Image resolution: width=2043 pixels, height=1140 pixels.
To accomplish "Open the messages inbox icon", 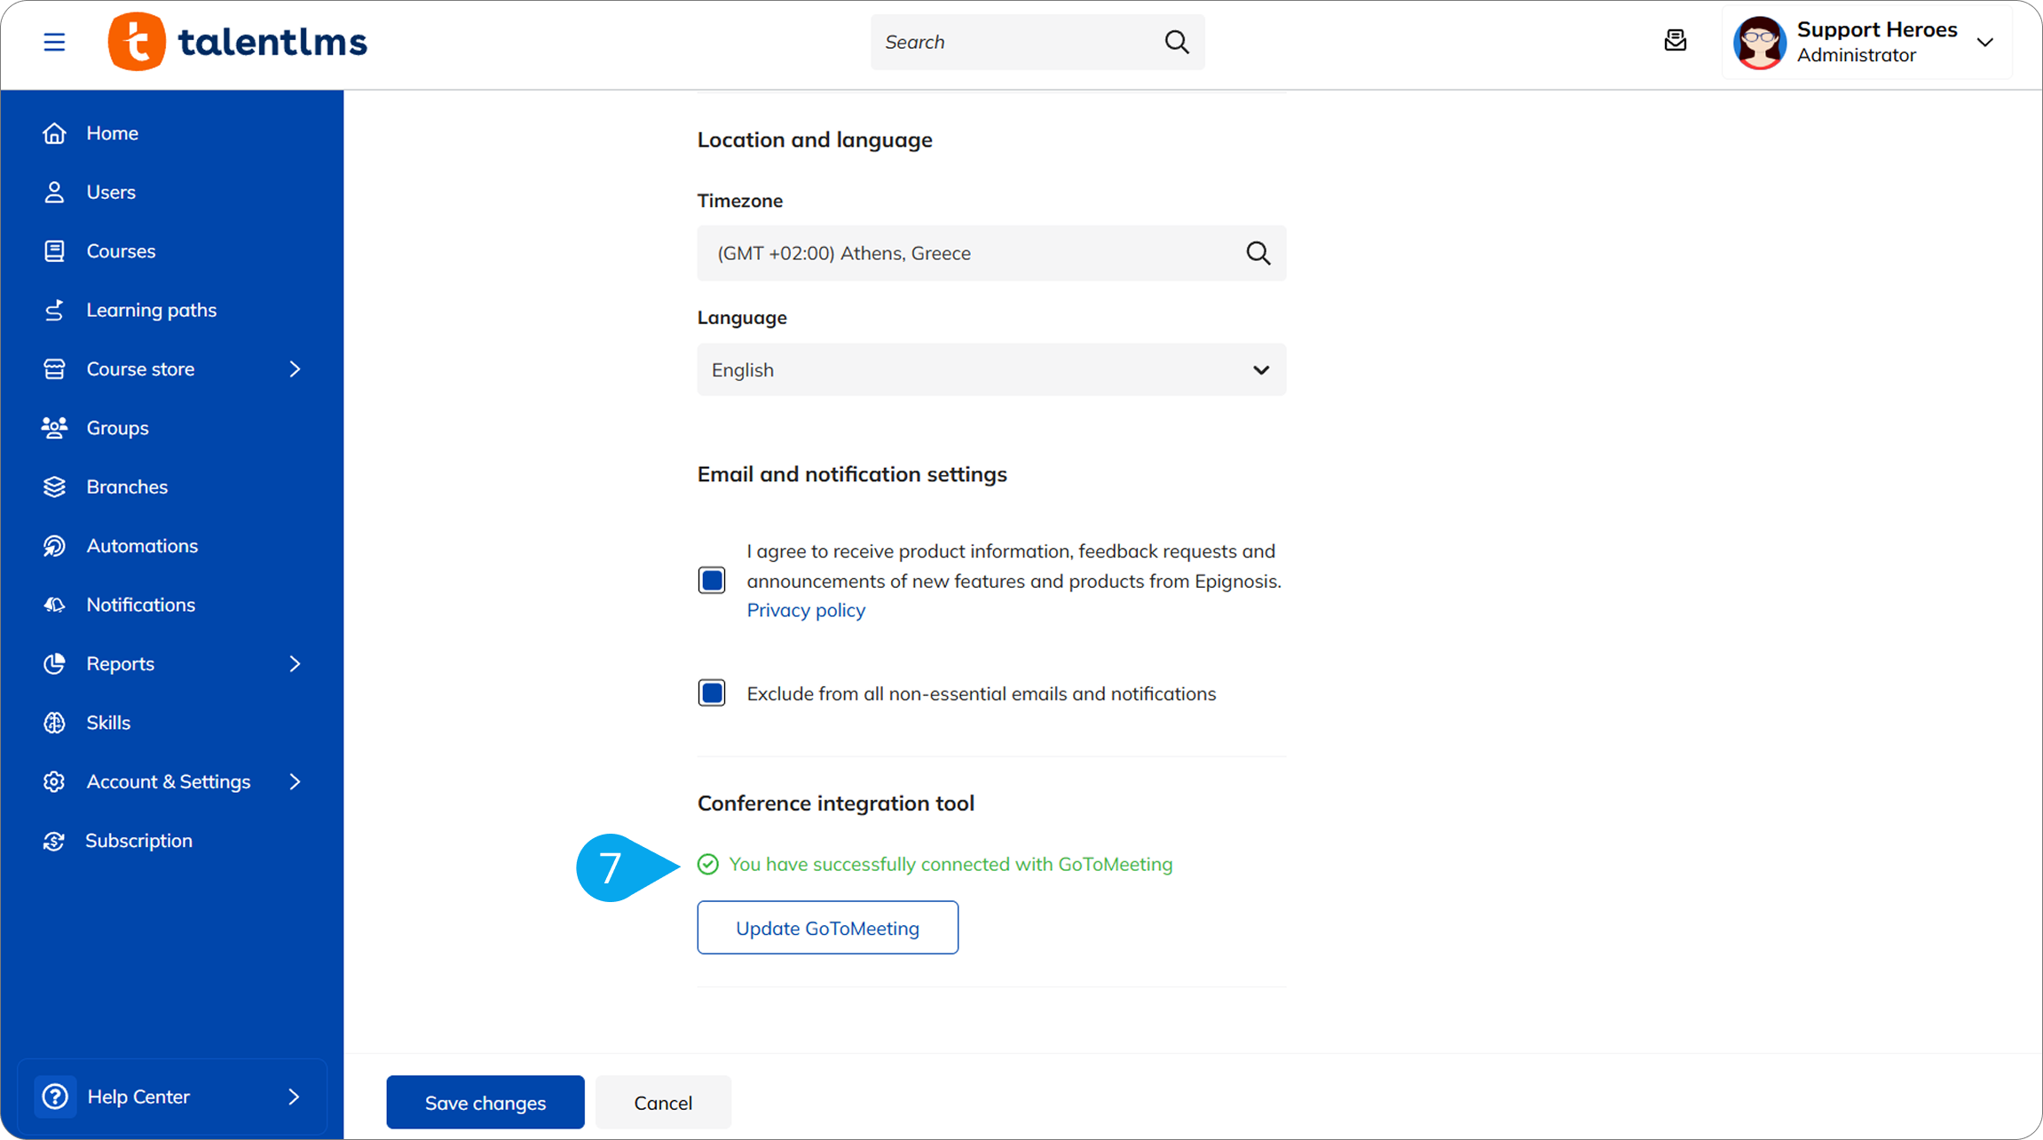I will (x=1675, y=41).
